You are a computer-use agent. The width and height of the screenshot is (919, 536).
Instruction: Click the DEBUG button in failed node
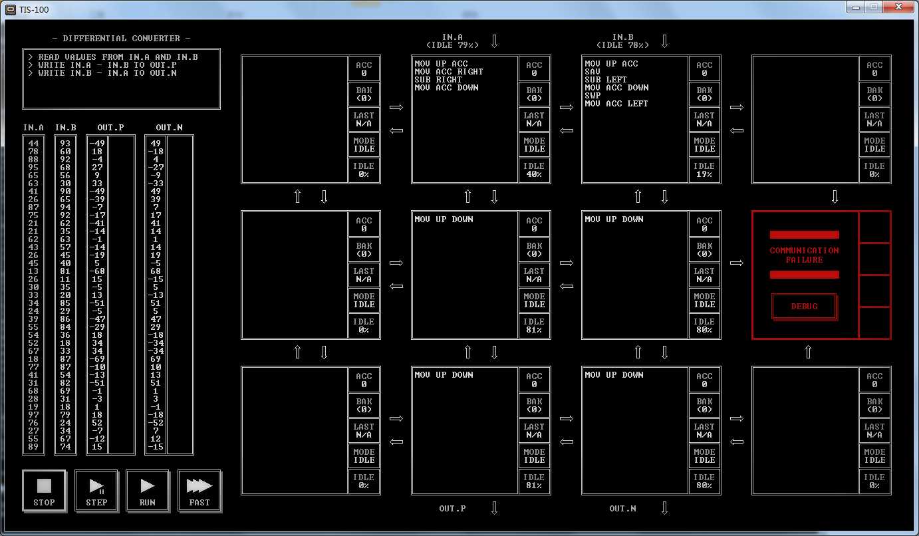pos(804,307)
